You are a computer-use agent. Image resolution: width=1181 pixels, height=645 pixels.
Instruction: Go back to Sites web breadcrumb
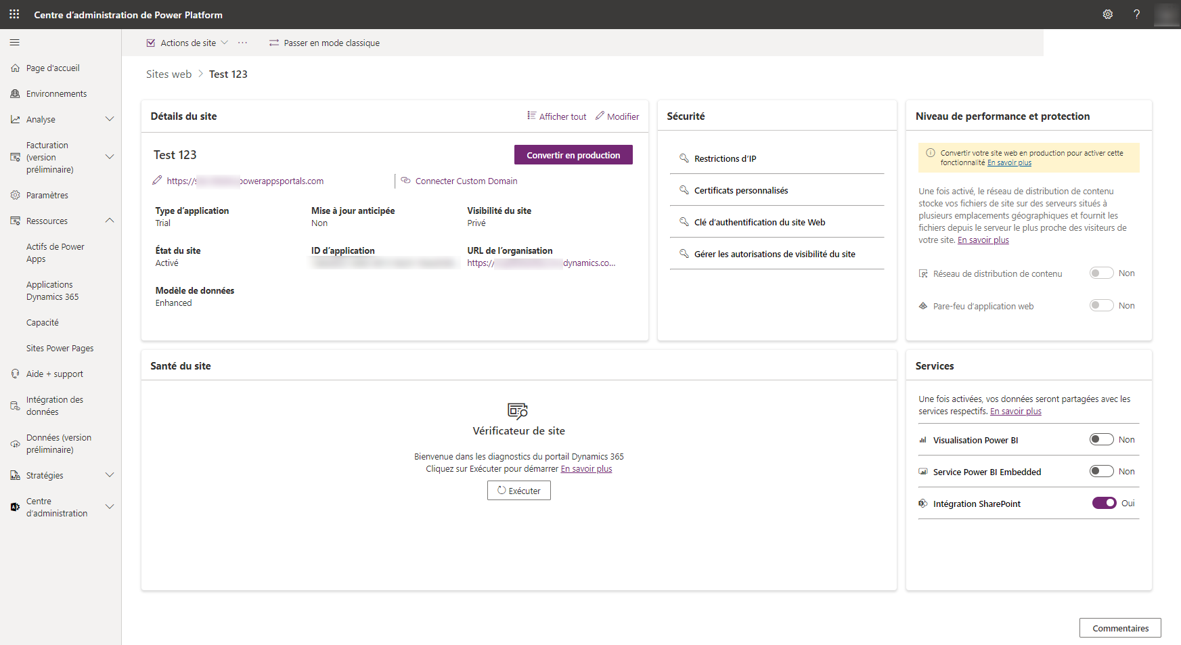pyautogui.click(x=169, y=74)
